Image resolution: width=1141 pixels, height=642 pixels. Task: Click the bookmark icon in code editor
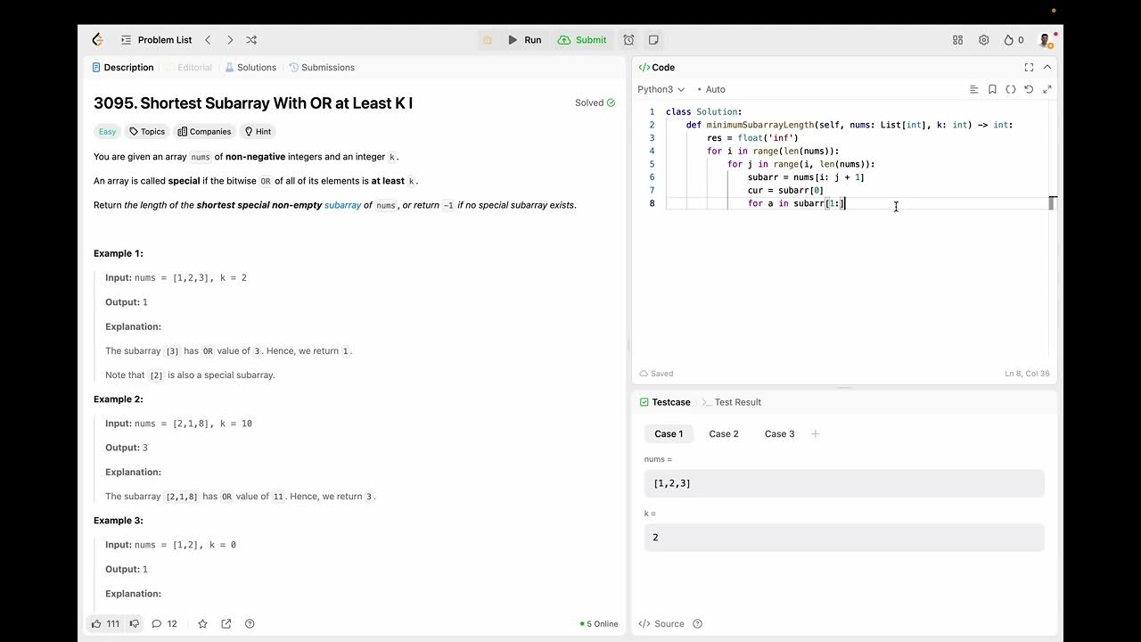click(992, 89)
